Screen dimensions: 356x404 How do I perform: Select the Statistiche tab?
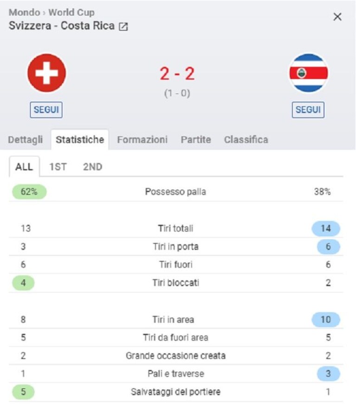click(80, 140)
